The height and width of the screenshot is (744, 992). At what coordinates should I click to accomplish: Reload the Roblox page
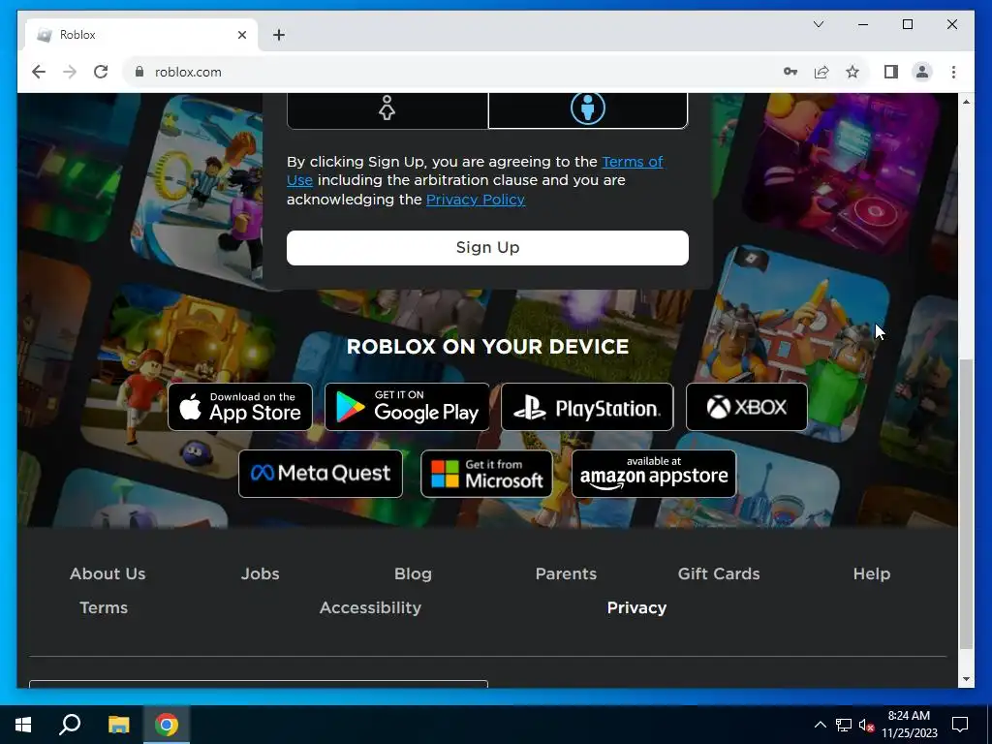(x=101, y=72)
